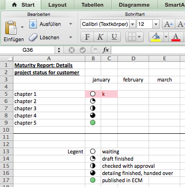Select column A header
The image size is (185, 187).
[x=49, y=58]
